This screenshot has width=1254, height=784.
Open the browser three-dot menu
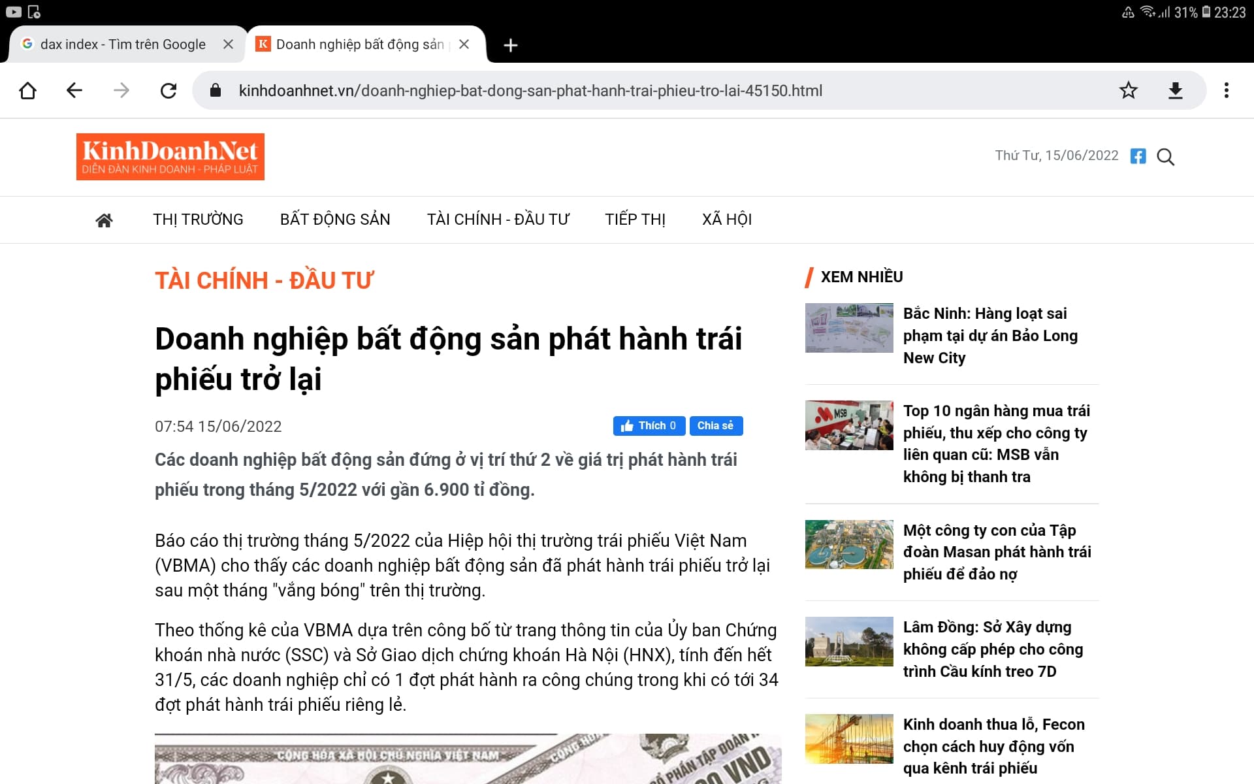pos(1226,90)
